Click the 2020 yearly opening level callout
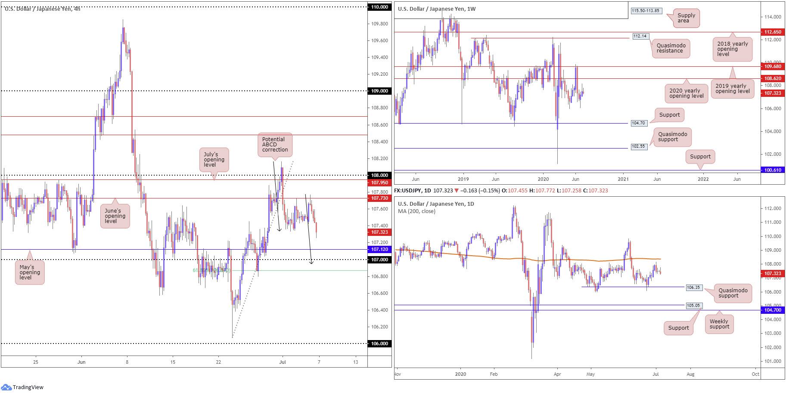Viewport: 786px width, 393px height. tap(687, 93)
